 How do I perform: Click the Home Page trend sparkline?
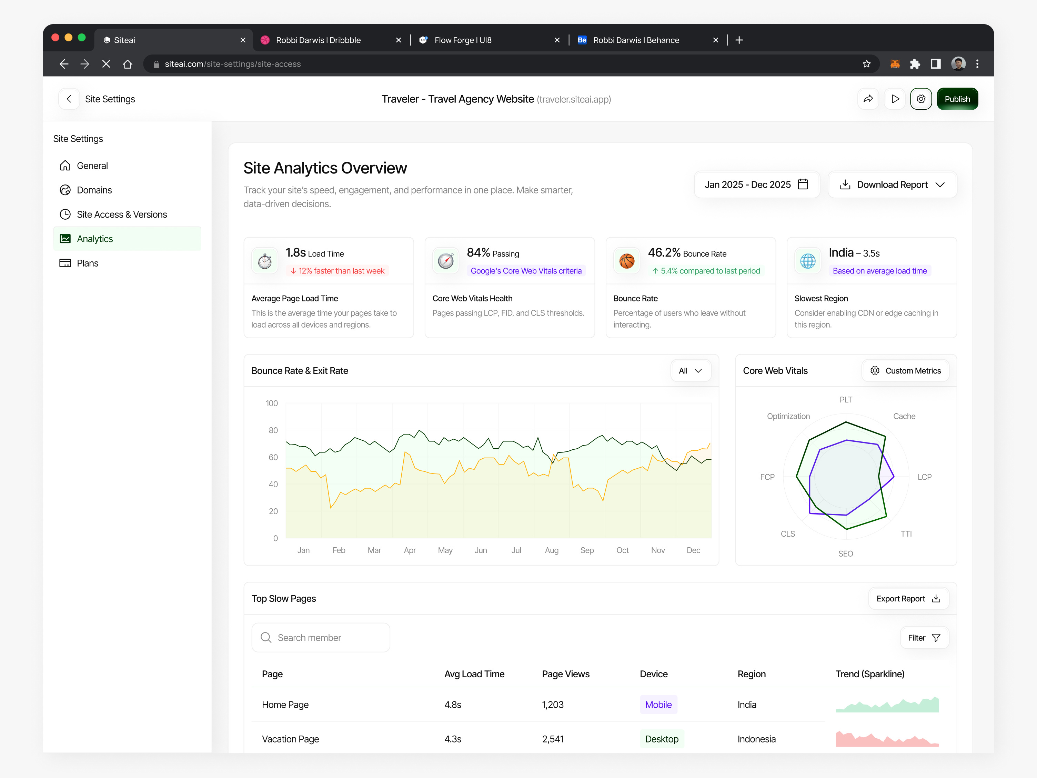(x=886, y=705)
